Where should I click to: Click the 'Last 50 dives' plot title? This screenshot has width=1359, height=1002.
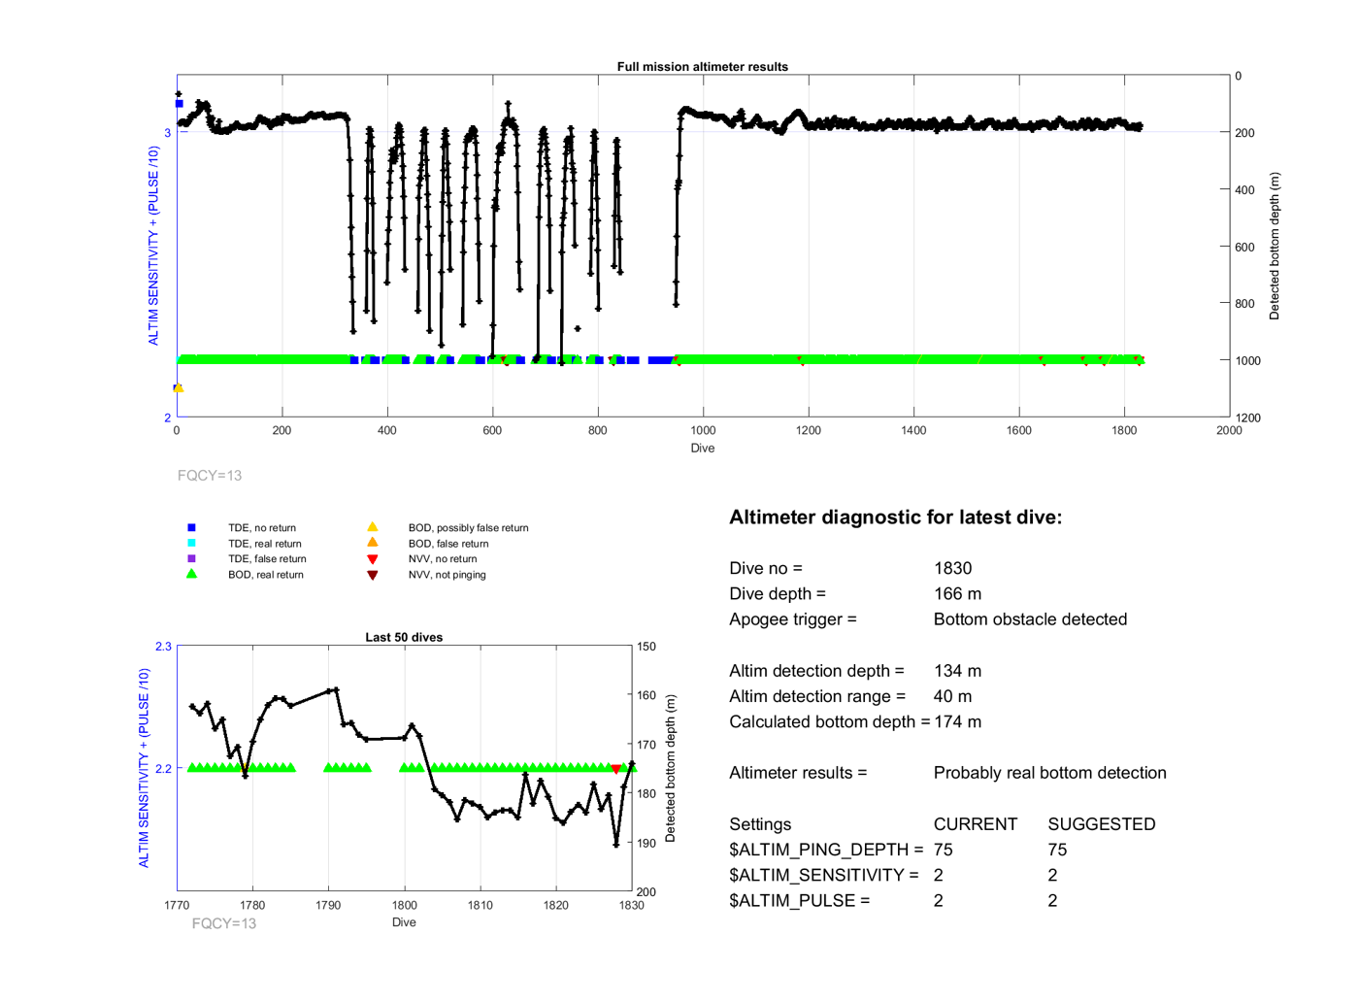[404, 637]
